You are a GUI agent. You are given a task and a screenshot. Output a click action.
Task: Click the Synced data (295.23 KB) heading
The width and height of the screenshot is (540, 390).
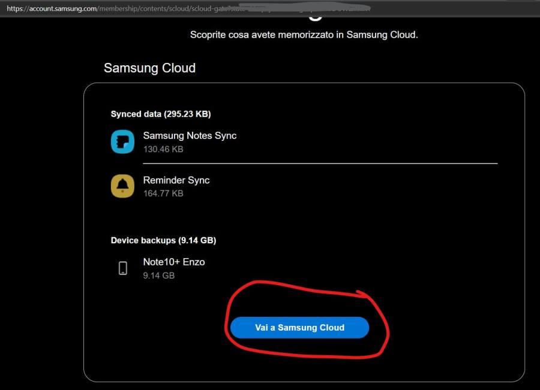tap(161, 114)
